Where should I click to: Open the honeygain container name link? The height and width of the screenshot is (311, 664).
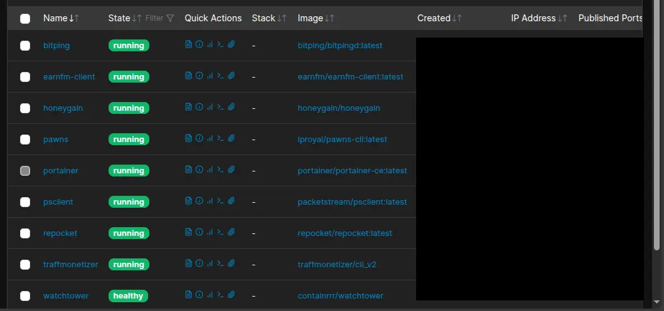63,108
